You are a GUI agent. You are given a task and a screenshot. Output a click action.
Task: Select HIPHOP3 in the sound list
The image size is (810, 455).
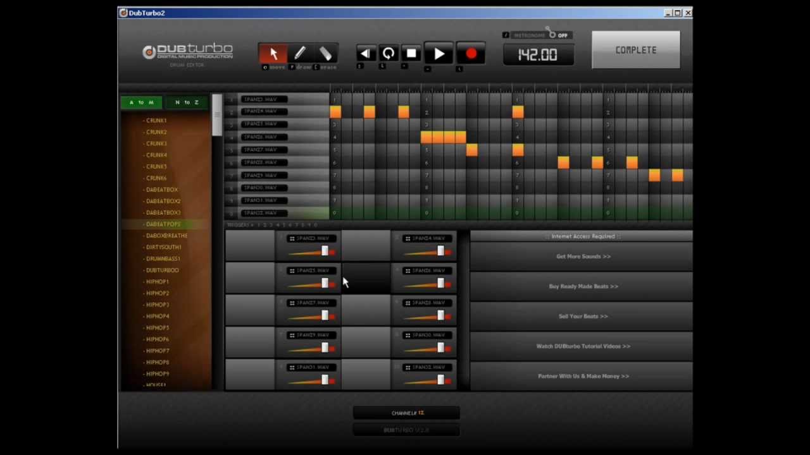(157, 305)
